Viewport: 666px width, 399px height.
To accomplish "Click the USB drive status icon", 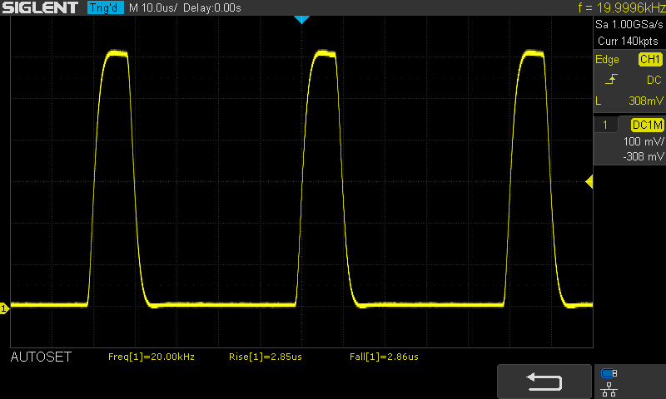I will (609, 373).
